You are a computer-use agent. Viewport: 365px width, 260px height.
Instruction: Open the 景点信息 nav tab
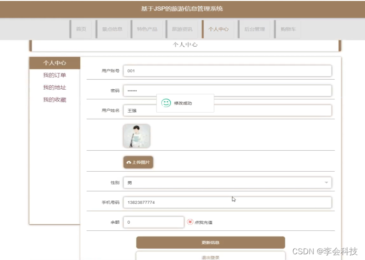(112, 29)
